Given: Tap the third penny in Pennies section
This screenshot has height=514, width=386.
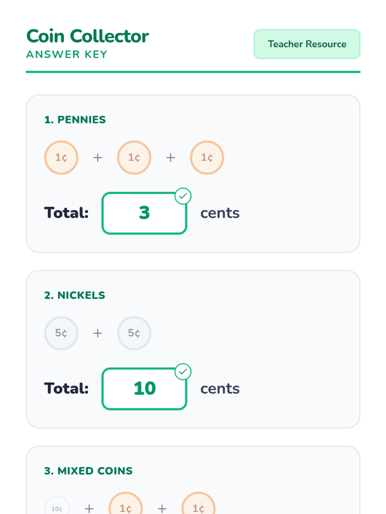Looking at the screenshot, I should (207, 157).
